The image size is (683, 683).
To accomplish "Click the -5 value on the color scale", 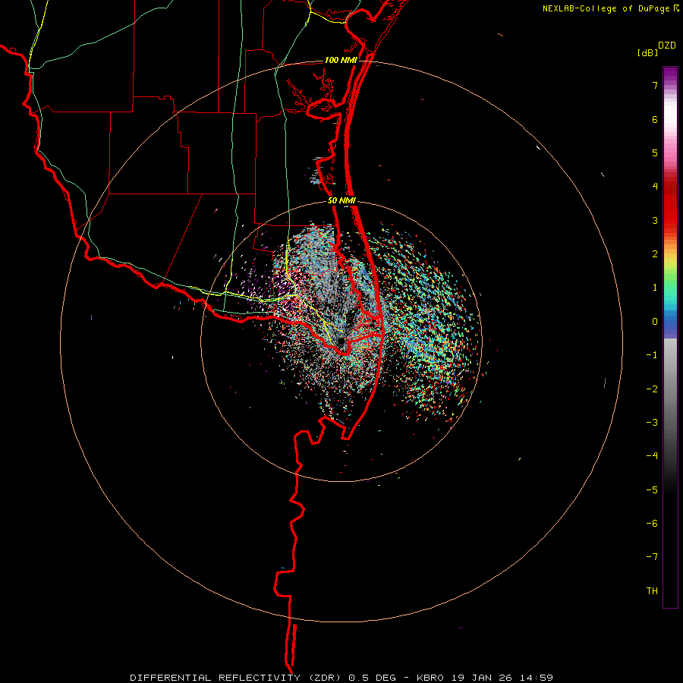I will [652, 490].
